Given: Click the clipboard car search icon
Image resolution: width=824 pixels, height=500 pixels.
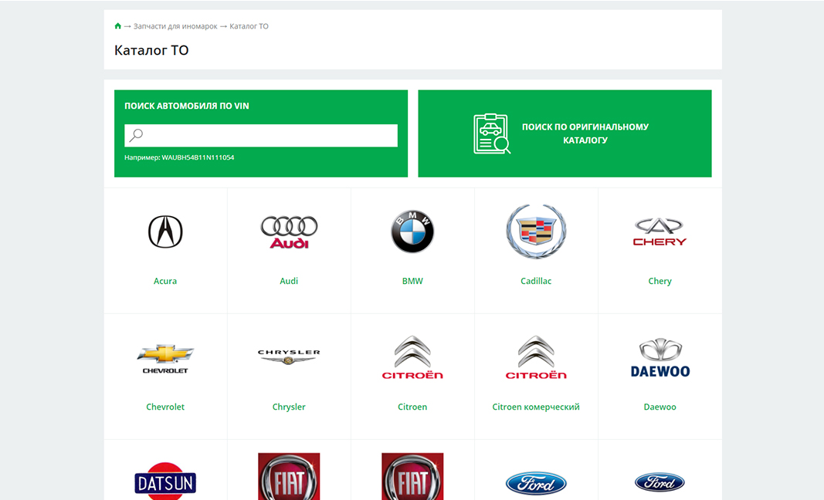Looking at the screenshot, I should [491, 133].
